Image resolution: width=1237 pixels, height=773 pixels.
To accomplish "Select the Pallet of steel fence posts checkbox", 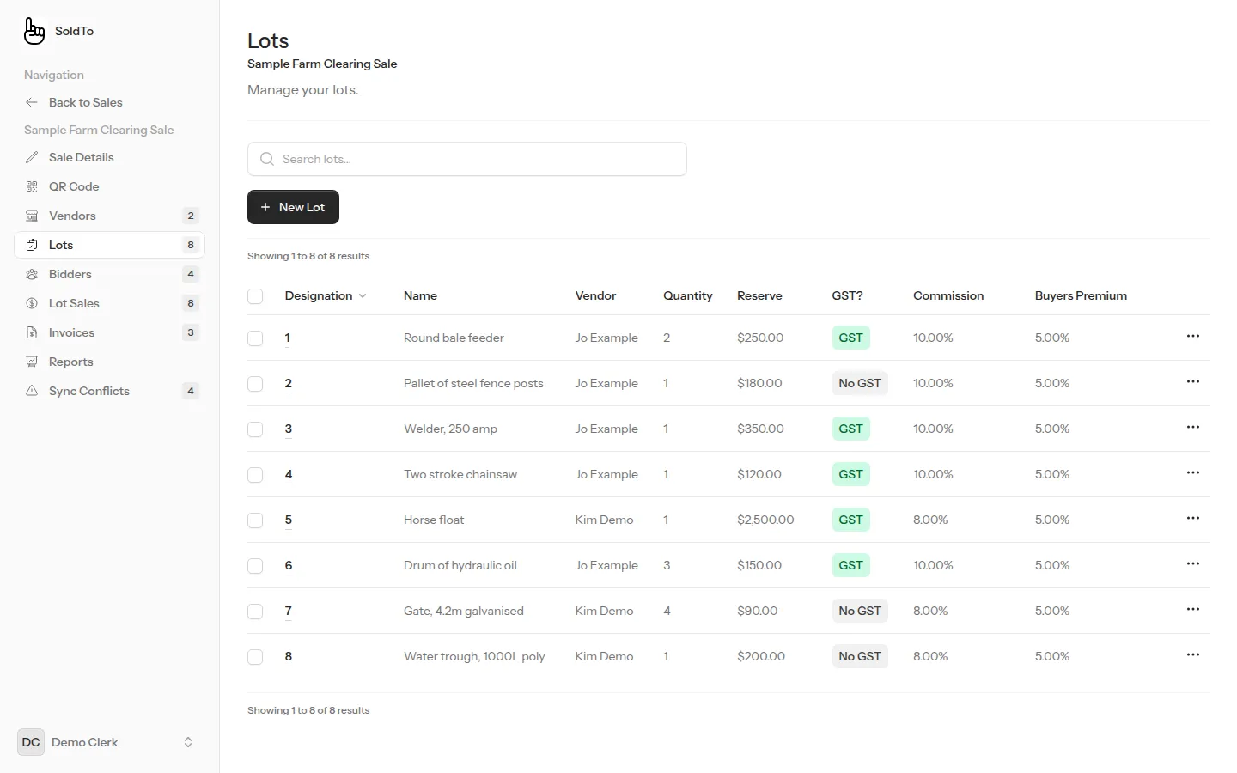I will pos(255,384).
